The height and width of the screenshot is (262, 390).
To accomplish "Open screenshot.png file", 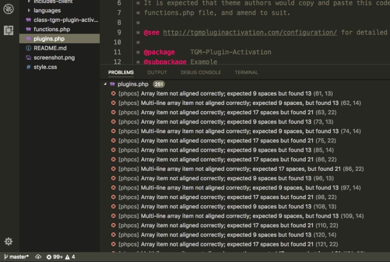I will (50, 58).
